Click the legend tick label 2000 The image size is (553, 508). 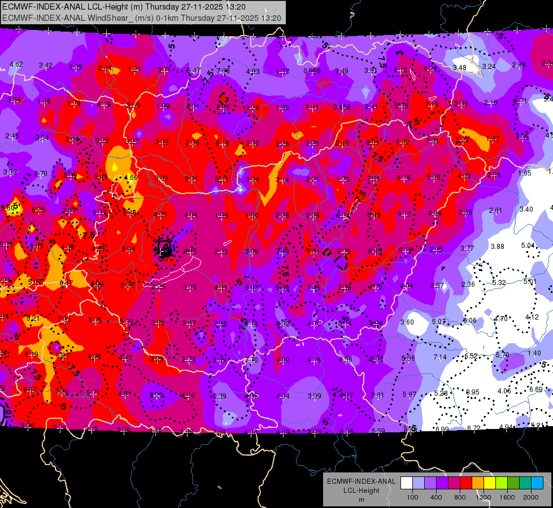pos(531,497)
